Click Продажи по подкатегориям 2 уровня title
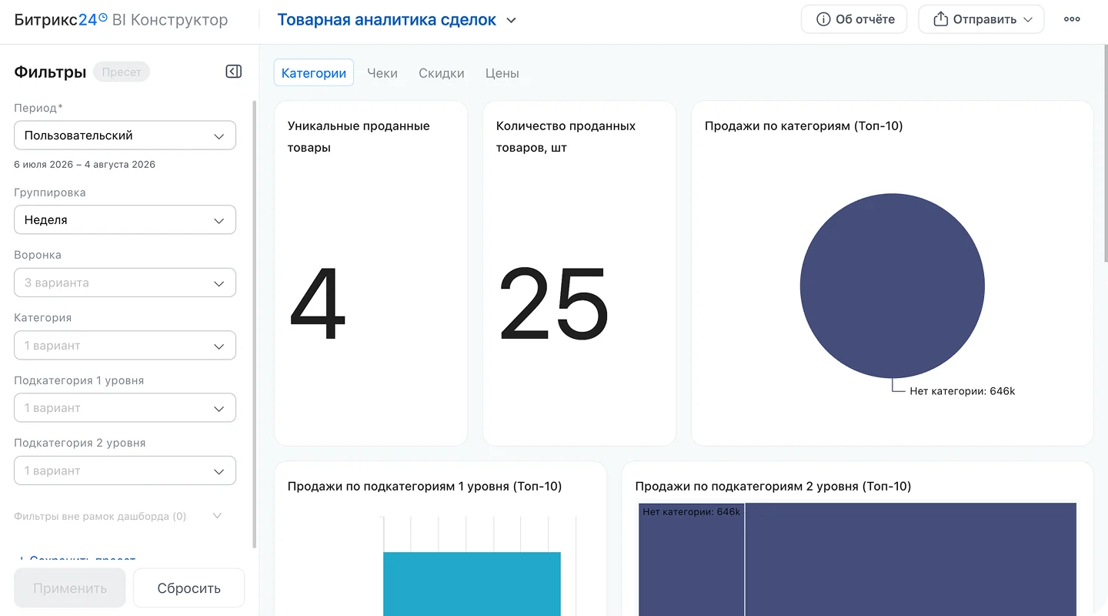 (773, 486)
